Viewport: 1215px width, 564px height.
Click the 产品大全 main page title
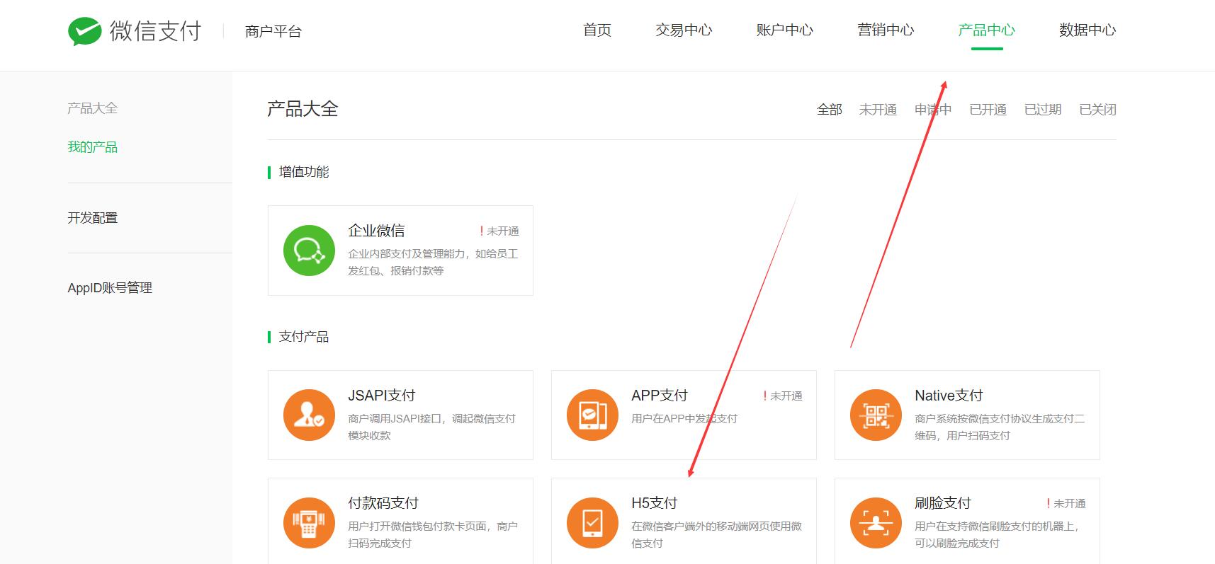tap(303, 109)
